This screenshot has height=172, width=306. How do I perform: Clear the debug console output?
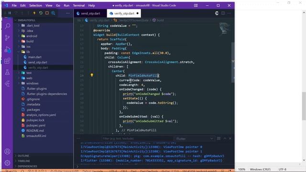tap(219, 139)
